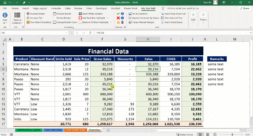The width and height of the screenshot is (253, 136).
Task: Select the Free Cash Flow sheet tab
Action: 53,130
